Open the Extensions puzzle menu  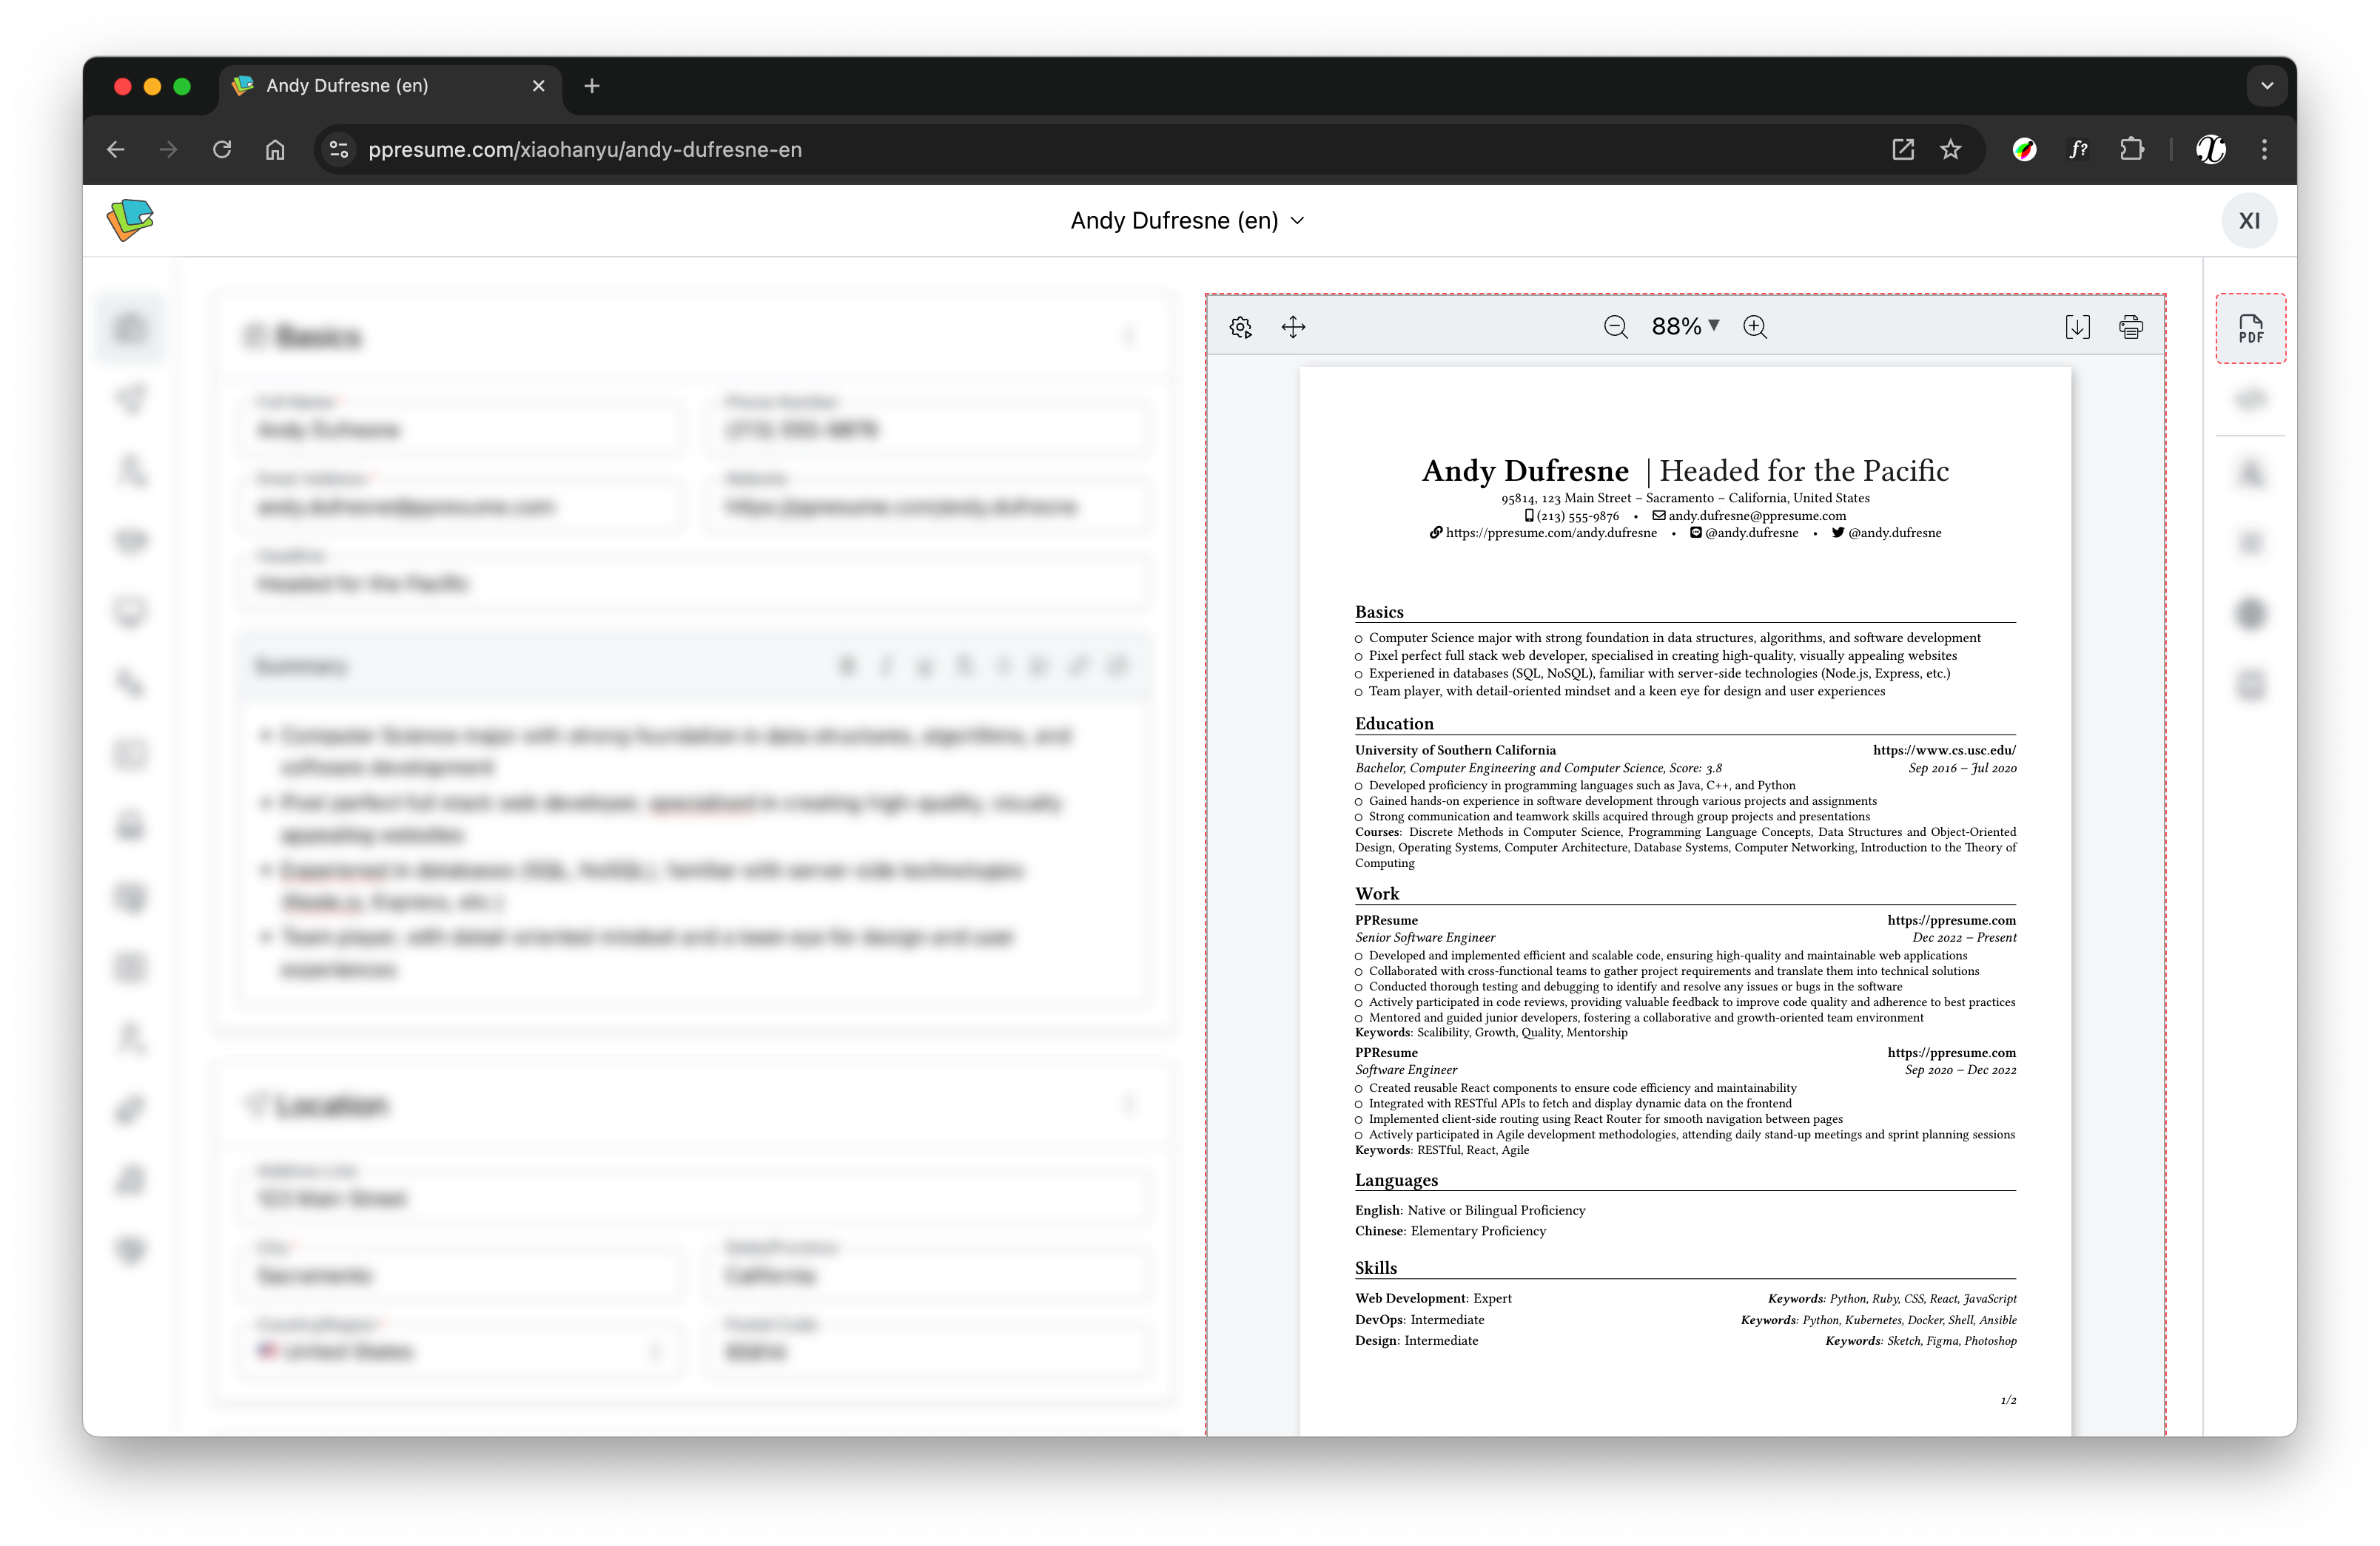tap(2131, 149)
